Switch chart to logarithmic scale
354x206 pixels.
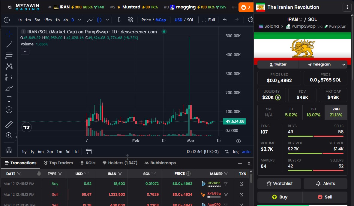click(236, 152)
